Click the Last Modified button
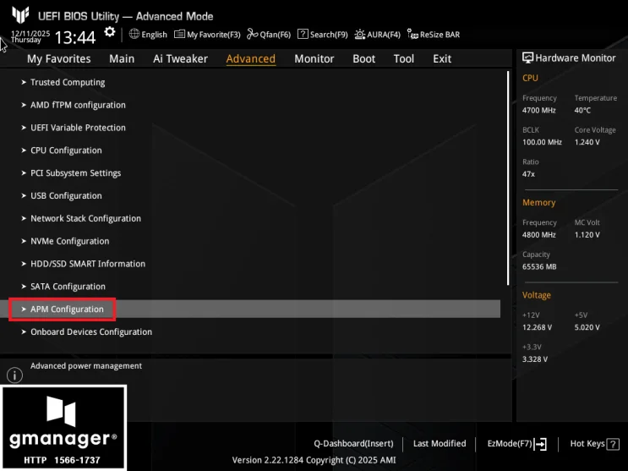Image resolution: width=628 pixels, height=471 pixels. 440,443
